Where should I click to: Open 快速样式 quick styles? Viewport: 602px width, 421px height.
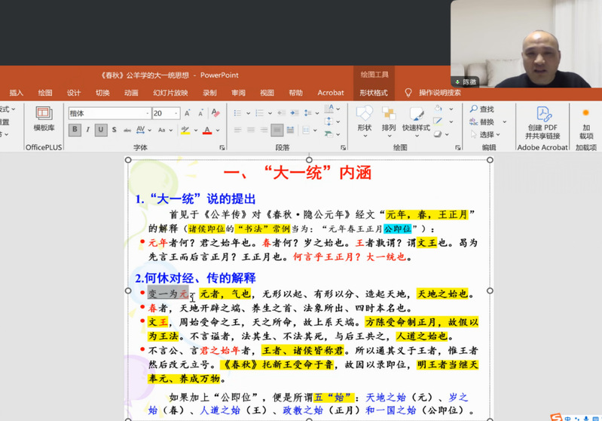click(x=416, y=118)
